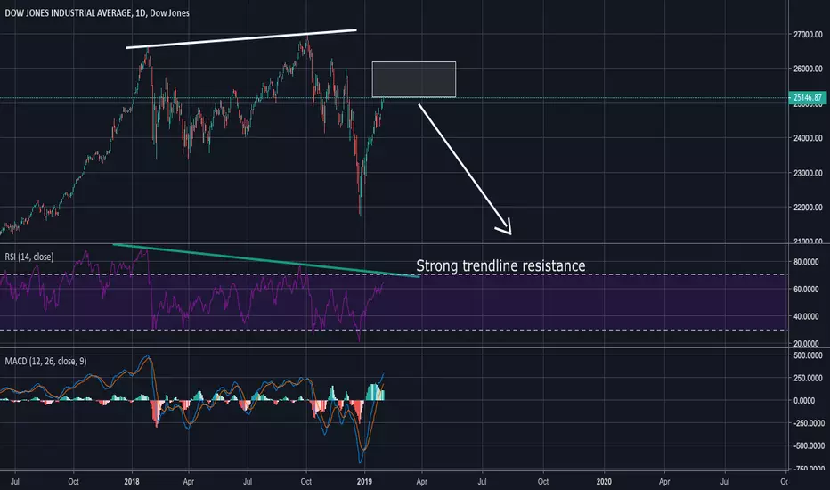Click the 26000.00 price axis label

[x=808, y=69]
